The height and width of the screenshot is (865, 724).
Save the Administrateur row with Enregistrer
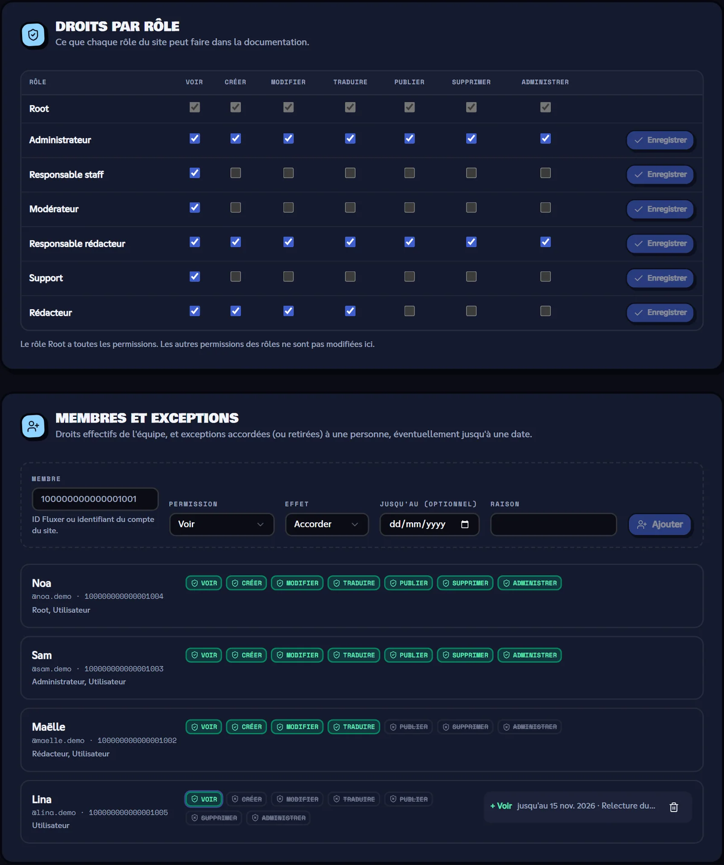[660, 140]
